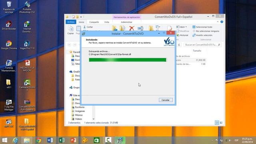This screenshot has height=144, width=256.
Task: Click No seleccionar ninguno in ribbon
Action: point(206,31)
